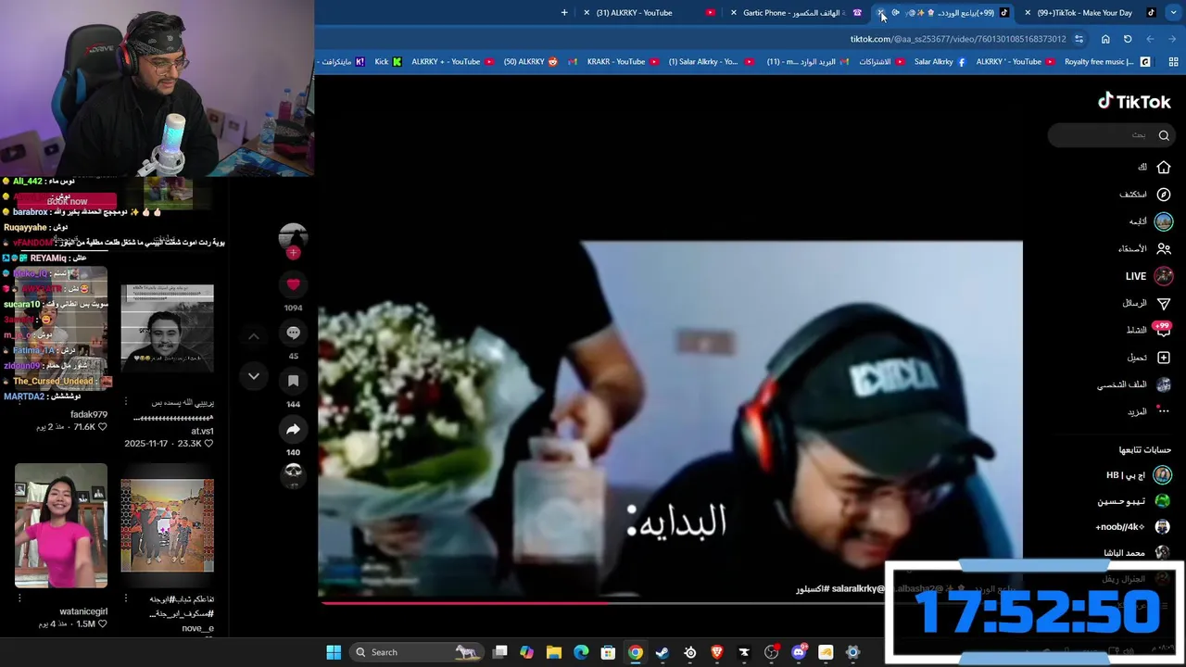Image resolution: width=1186 pixels, height=667 pixels.
Task: Open the creator avatar above like button
Action: click(x=293, y=236)
